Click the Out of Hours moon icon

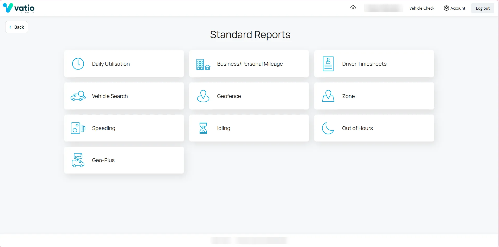328,128
